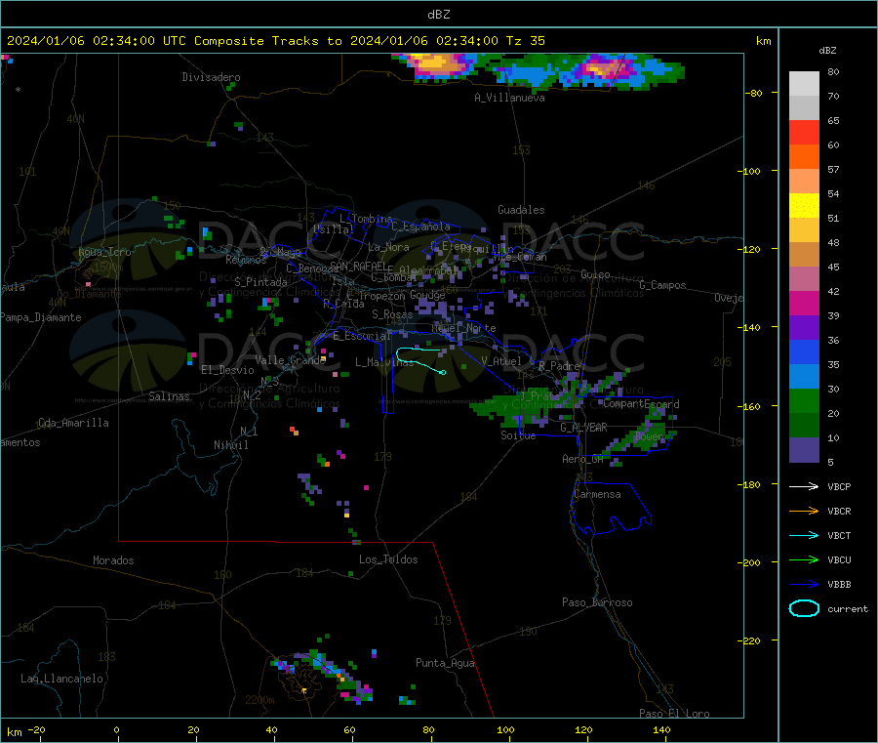This screenshot has width=878, height=743.
Task: Click the Carmensa location label
Action: (597, 494)
